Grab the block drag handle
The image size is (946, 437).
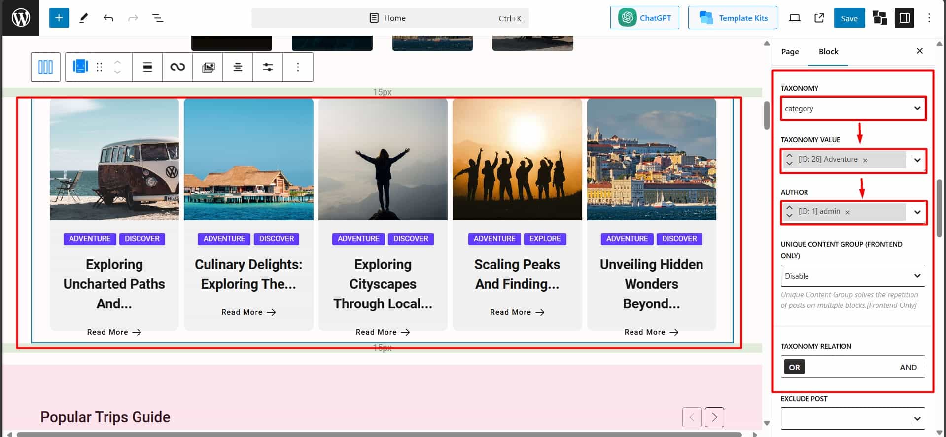point(100,67)
